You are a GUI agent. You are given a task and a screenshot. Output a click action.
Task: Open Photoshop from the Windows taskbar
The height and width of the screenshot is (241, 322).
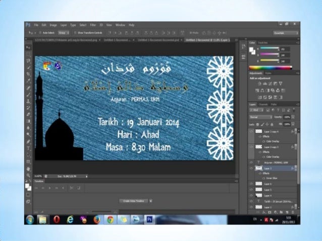(x=149, y=219)
